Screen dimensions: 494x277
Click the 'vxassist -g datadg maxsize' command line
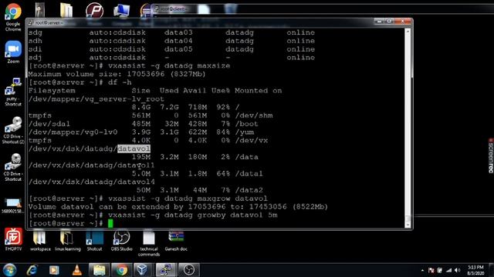(129, 65)
